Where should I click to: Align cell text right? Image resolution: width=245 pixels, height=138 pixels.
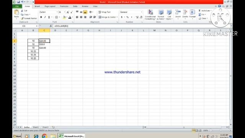point(85,17)
